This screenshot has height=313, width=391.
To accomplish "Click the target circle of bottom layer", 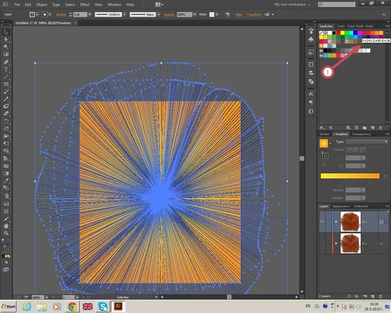I will pyautogui.click(x=380, y=243).
